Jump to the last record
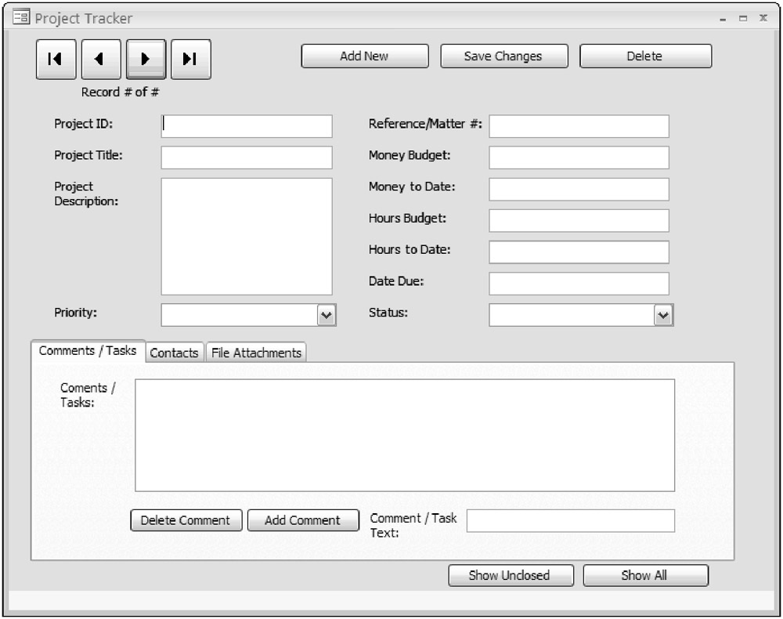The width and height of the screenshot is (783, 619). pyautogui.click(x=190, y=60)
